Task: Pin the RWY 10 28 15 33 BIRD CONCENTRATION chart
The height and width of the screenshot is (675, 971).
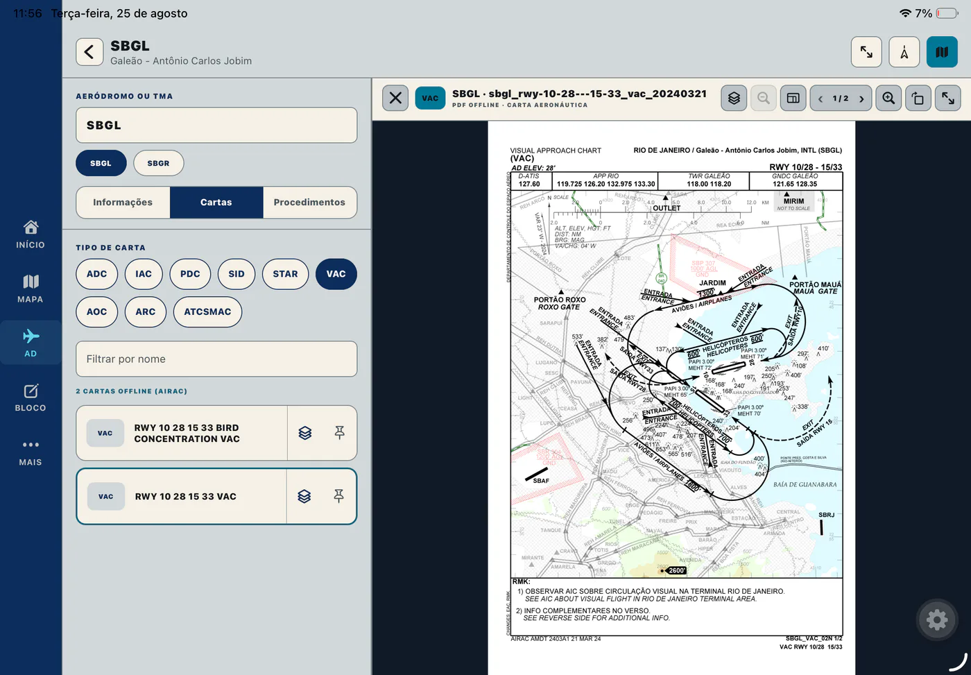Action: point(339,433)
